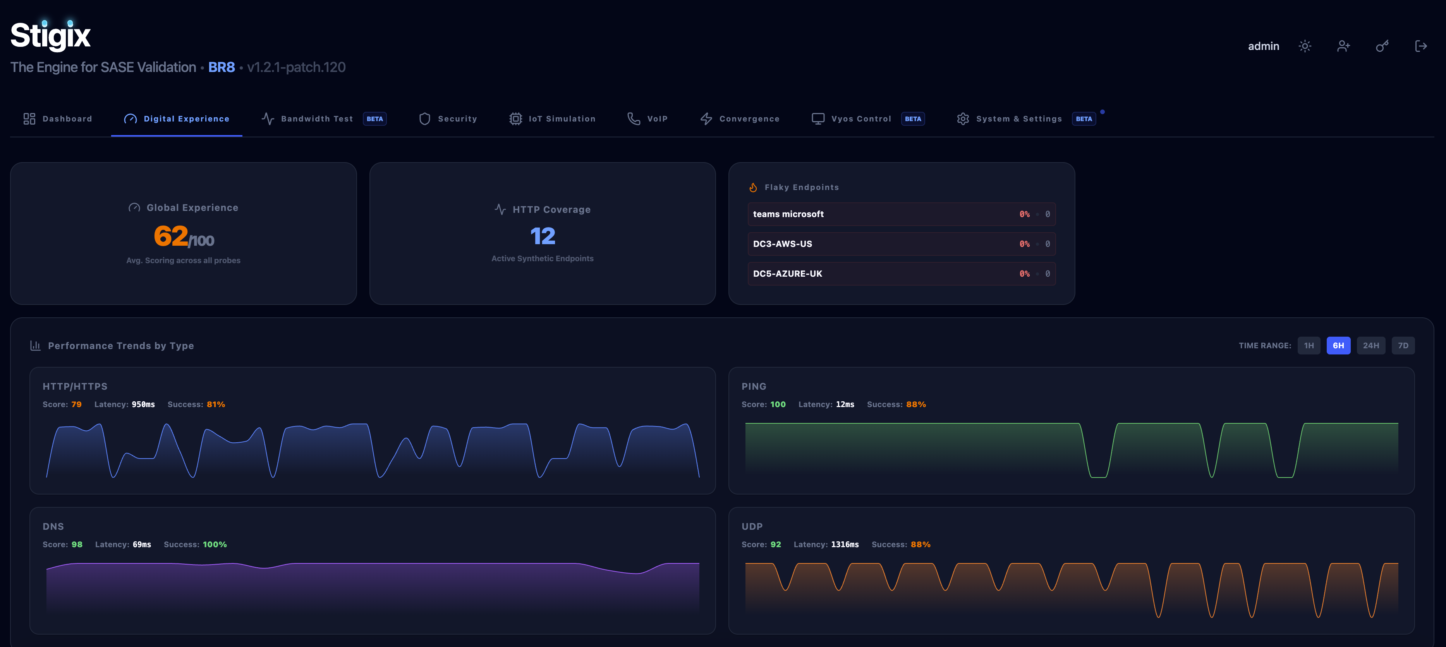Open the DC3-AWS-US endpoint details

point(901,243)
